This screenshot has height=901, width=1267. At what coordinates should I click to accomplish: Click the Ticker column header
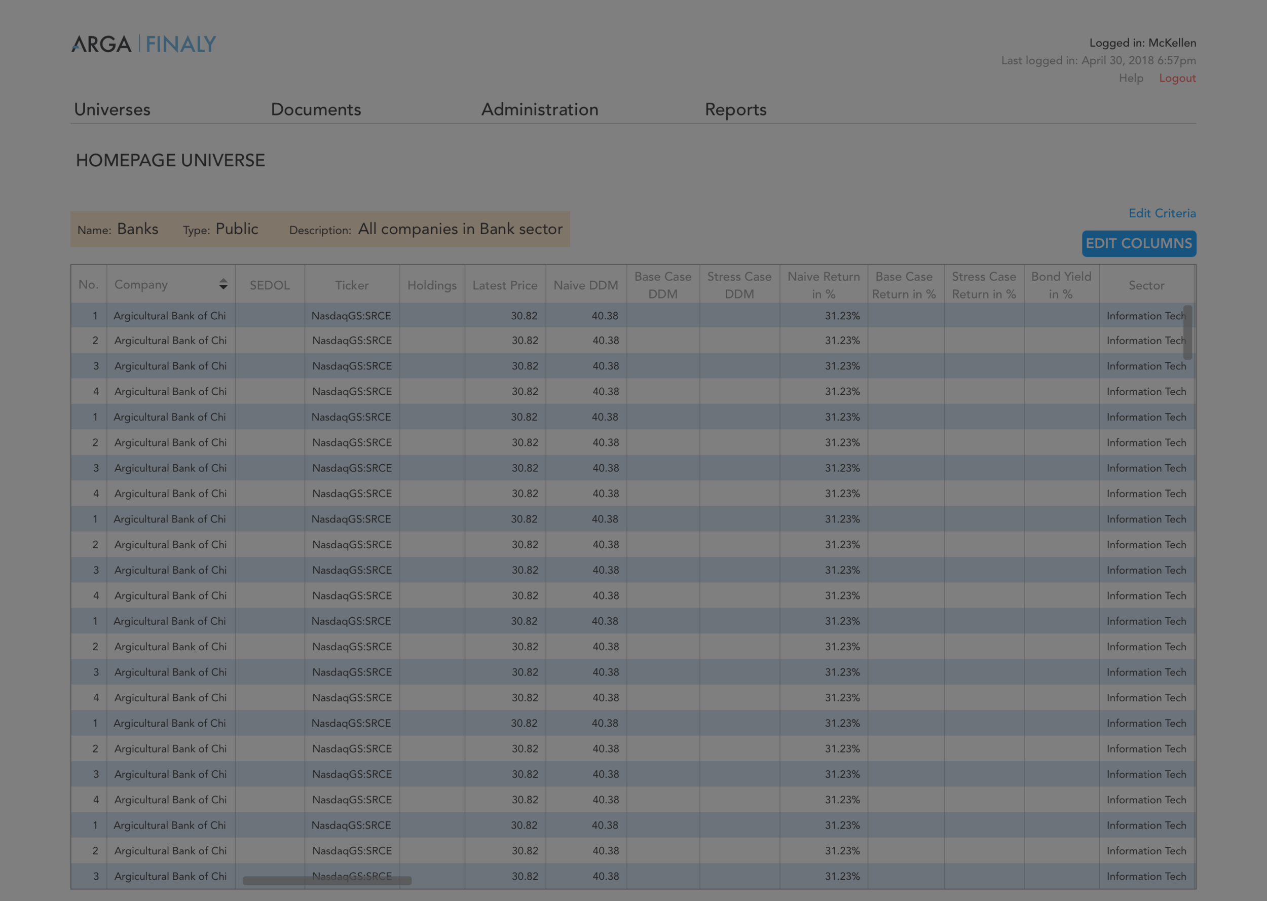[352, 285]
